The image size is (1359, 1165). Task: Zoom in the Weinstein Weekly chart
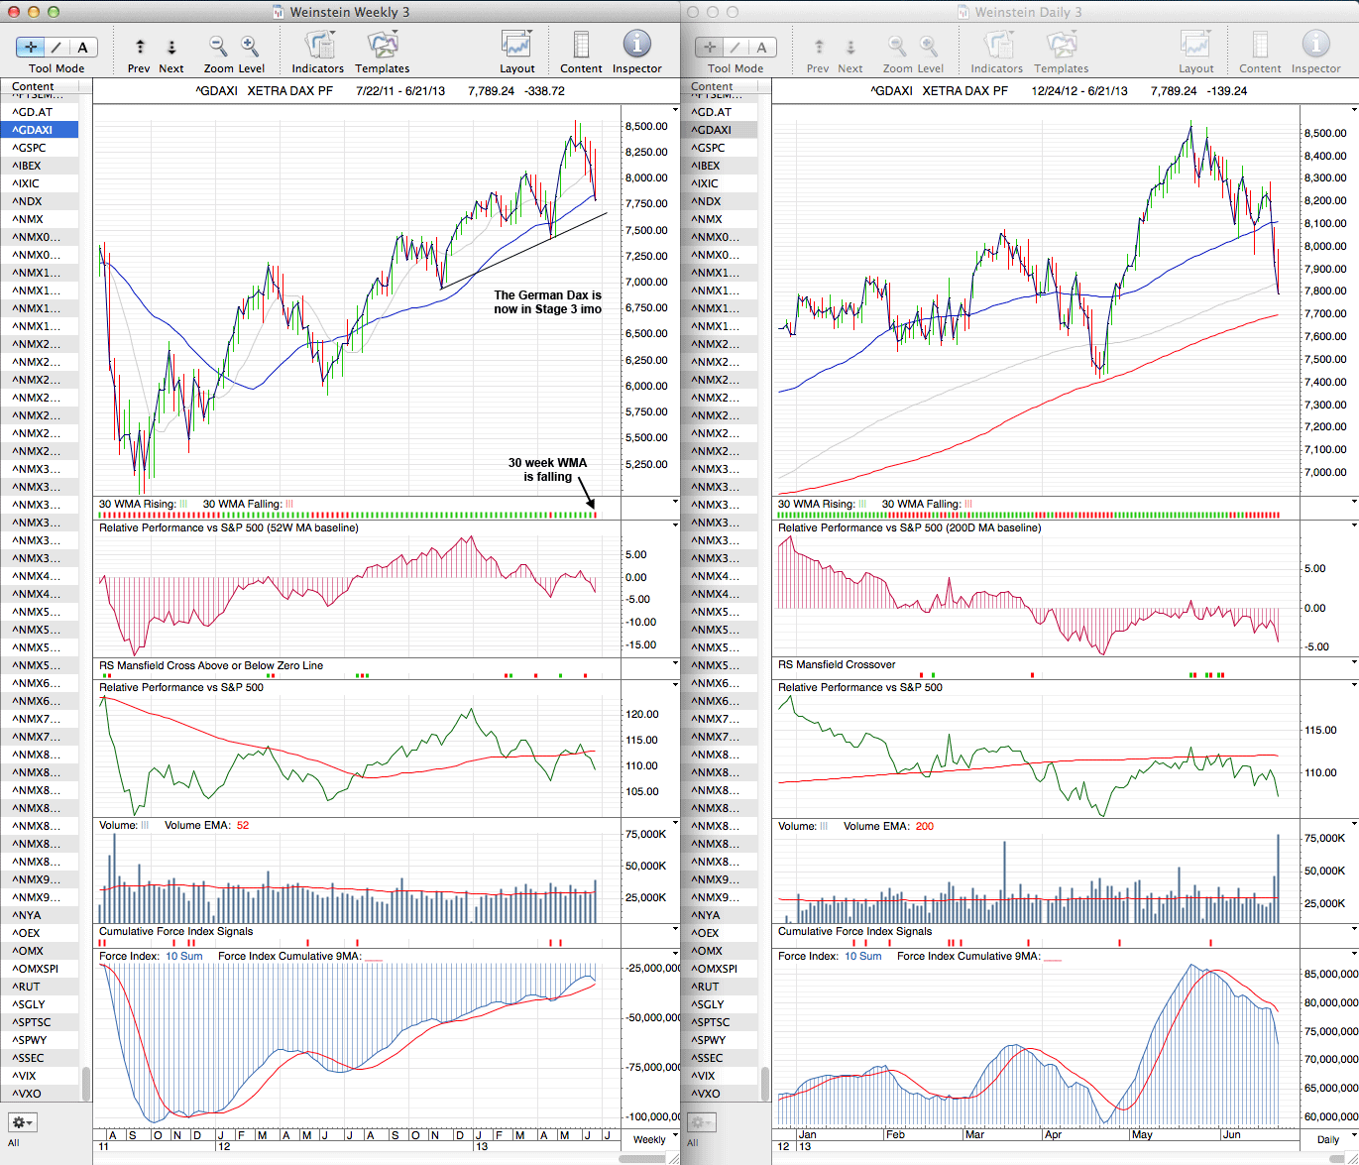250,47
